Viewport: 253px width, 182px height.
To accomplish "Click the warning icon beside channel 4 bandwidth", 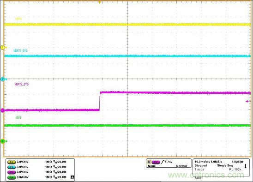I will click(x=72, y=177).
